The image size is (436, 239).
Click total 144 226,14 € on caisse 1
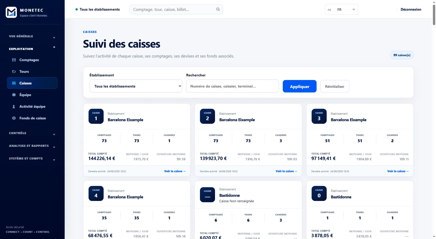(102, 158)
